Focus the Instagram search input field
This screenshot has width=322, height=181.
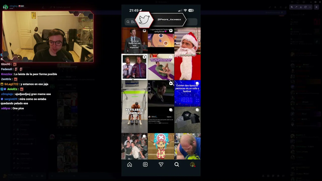161,22
